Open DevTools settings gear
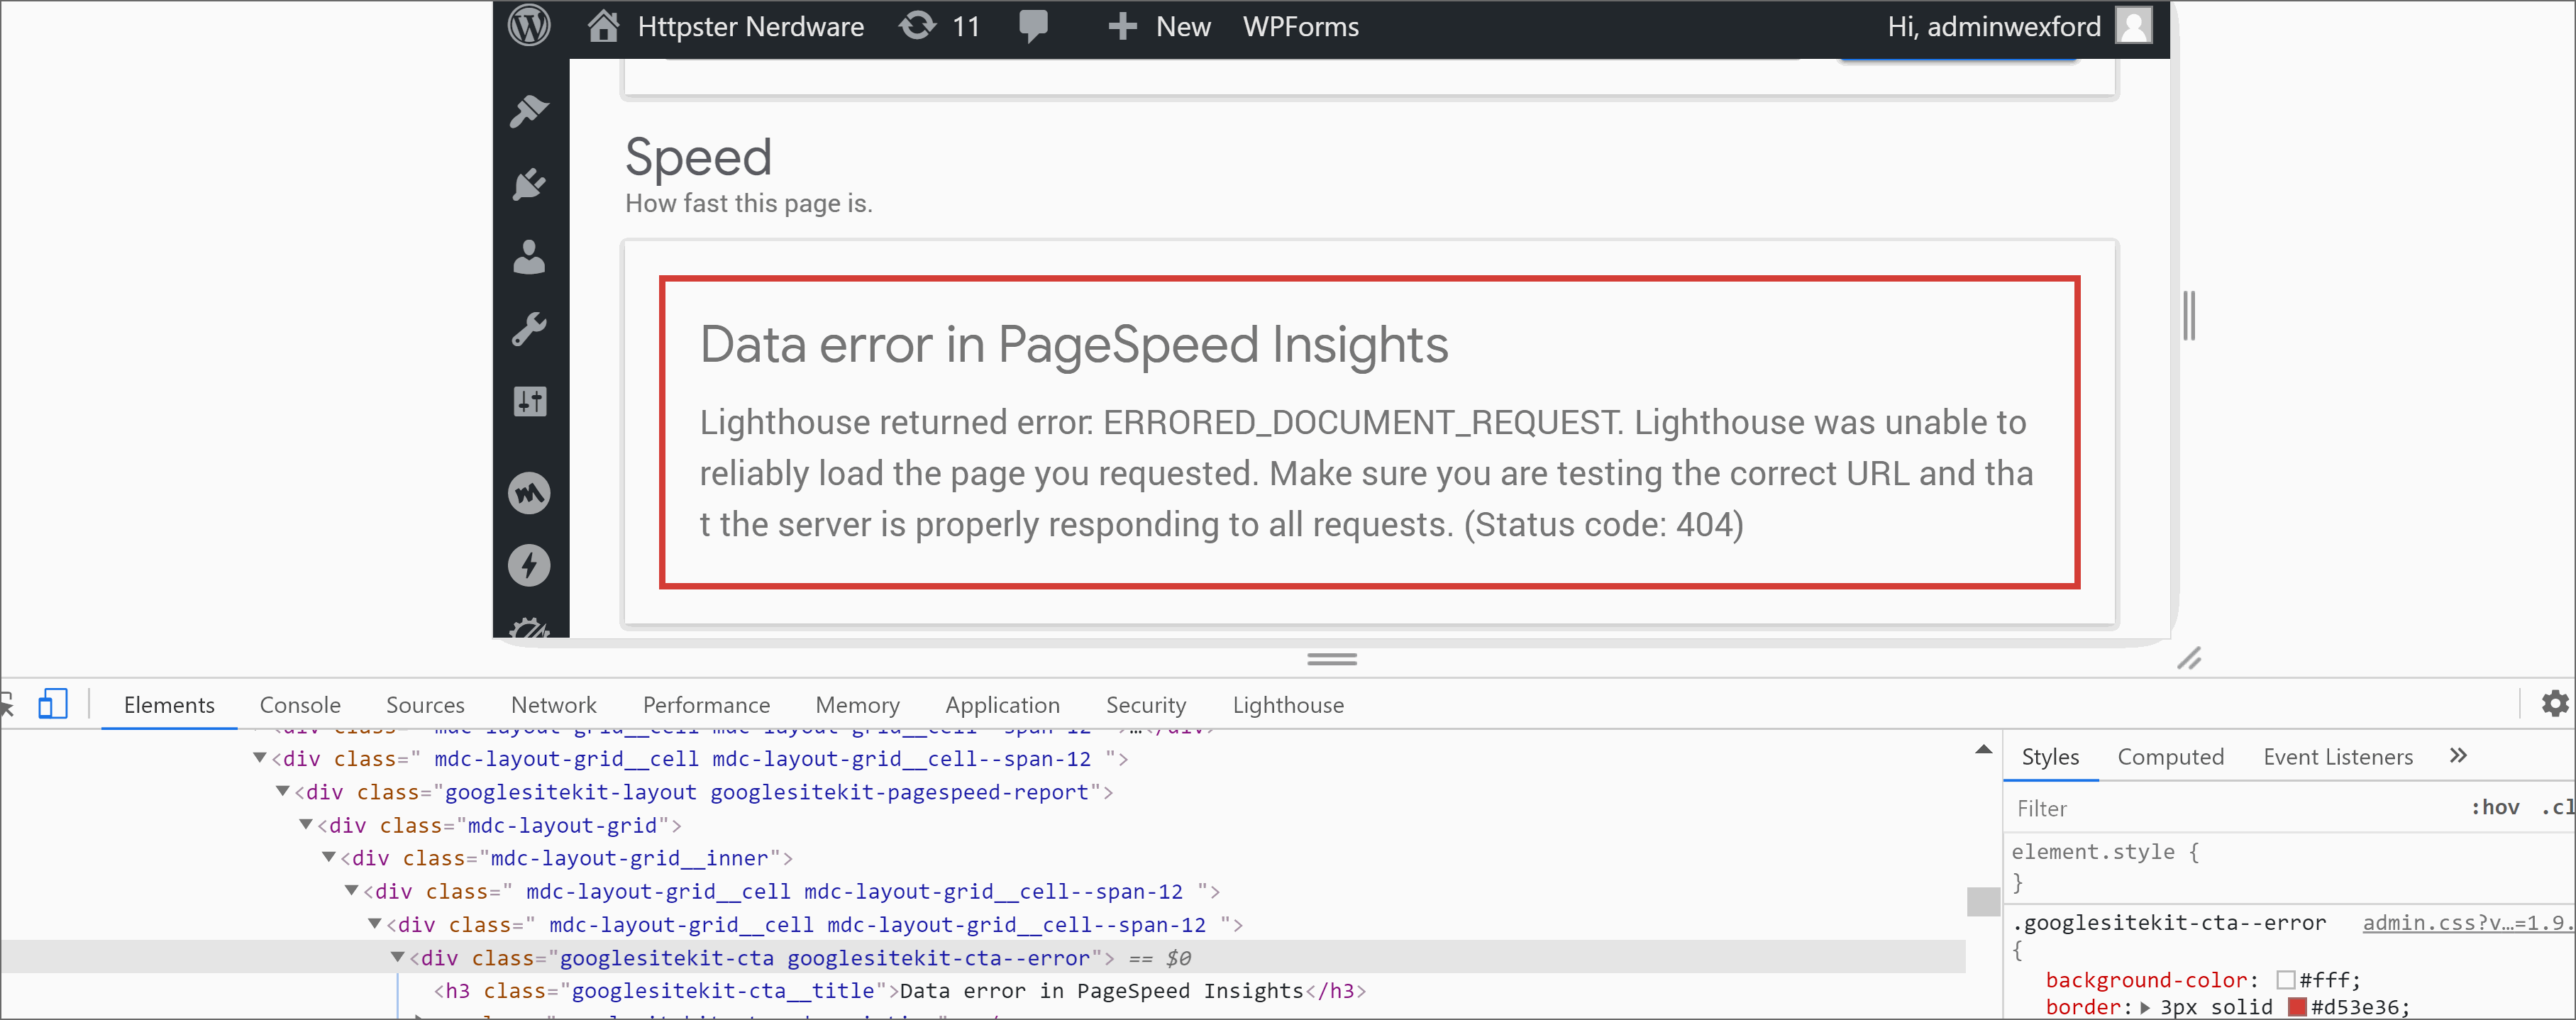The height and width of the screenshot is (1020, 2576). tap(2555, 703)
